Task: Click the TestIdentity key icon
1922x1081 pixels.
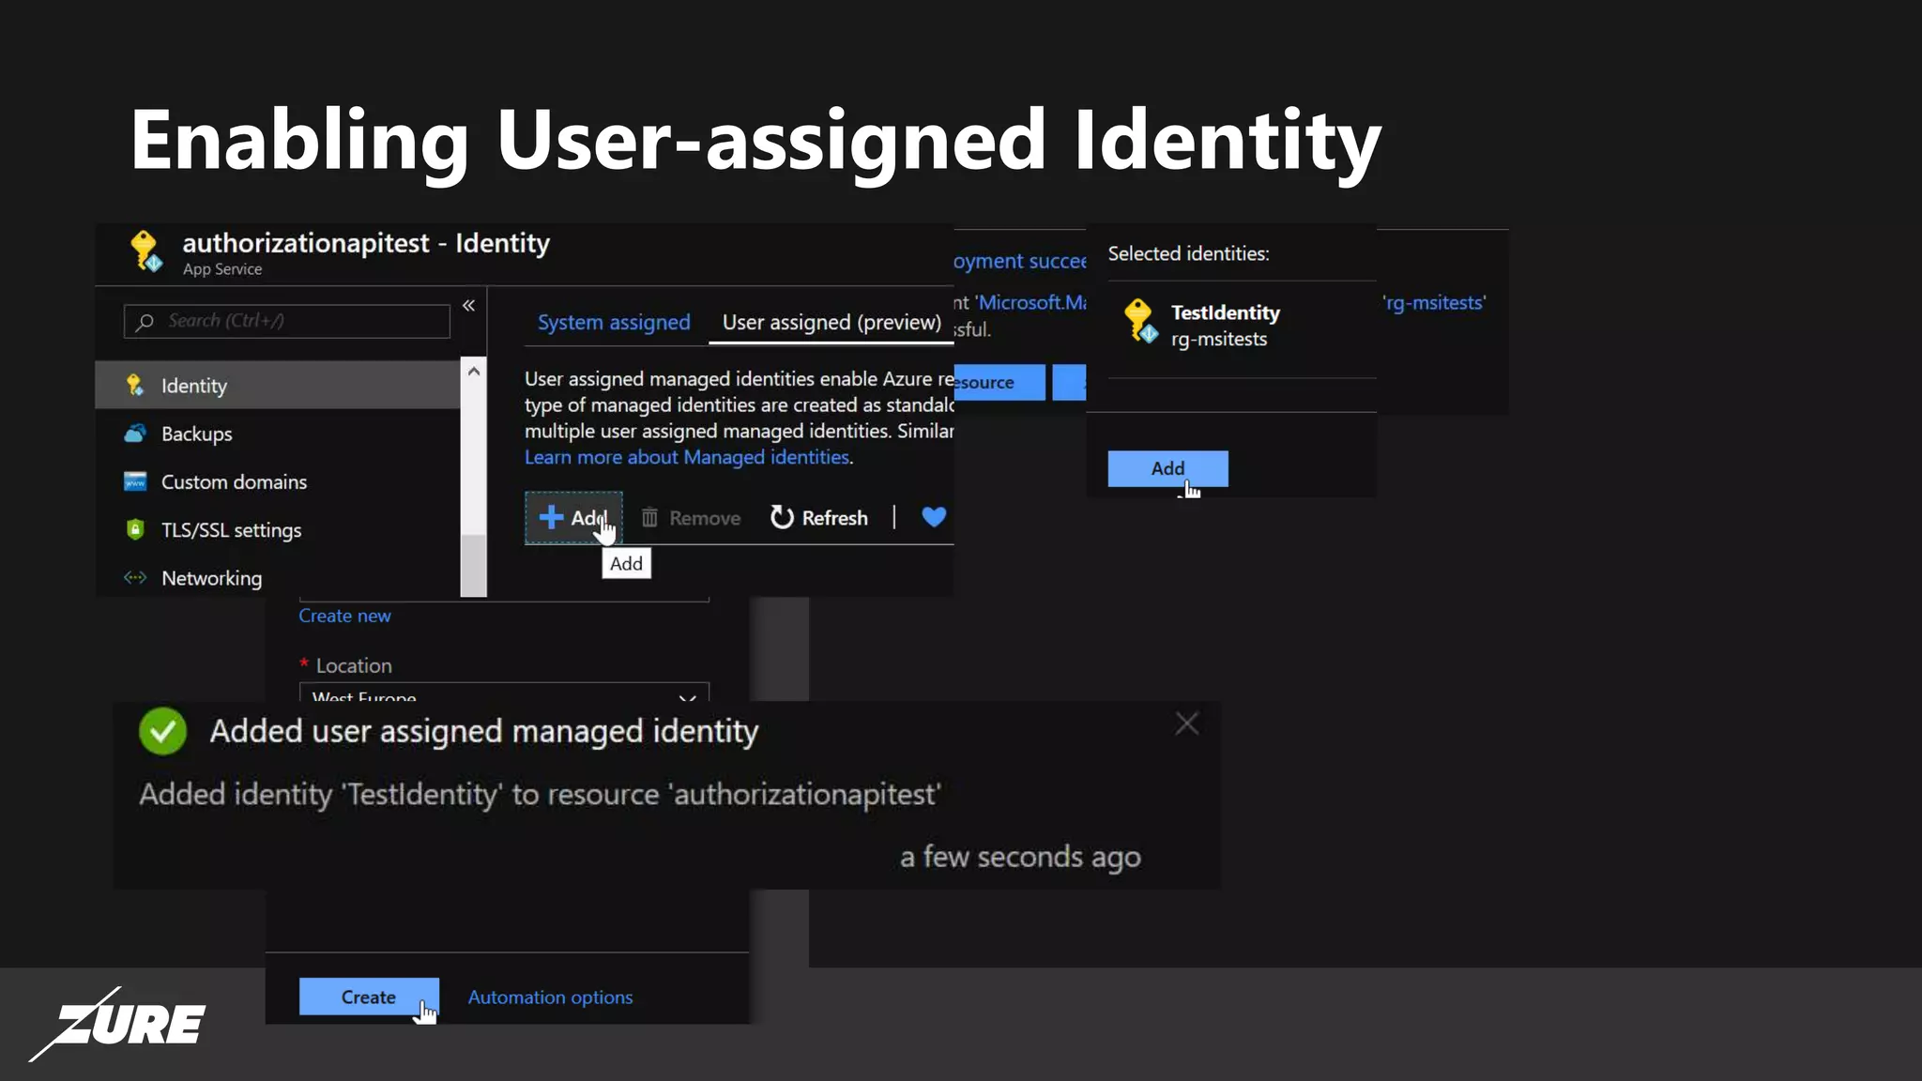Action: coord(1140,321)
